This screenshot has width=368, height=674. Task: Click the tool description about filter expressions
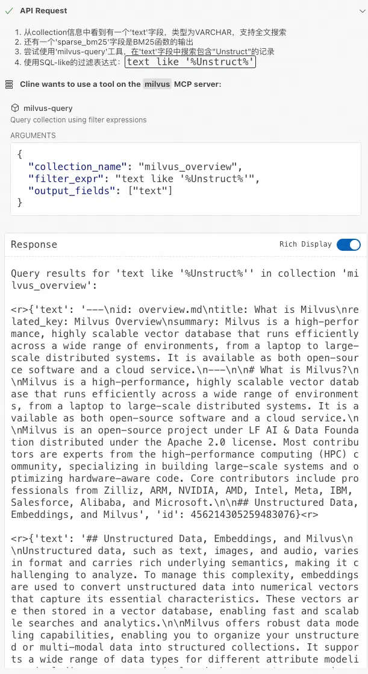point(78,120)
